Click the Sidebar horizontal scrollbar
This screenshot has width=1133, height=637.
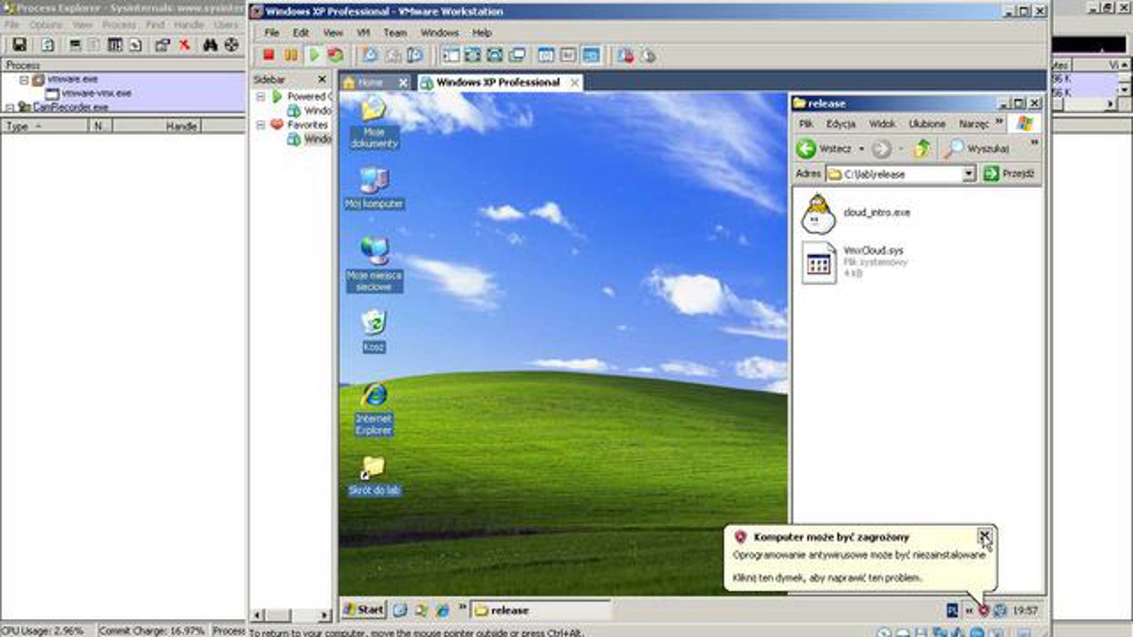291,615
